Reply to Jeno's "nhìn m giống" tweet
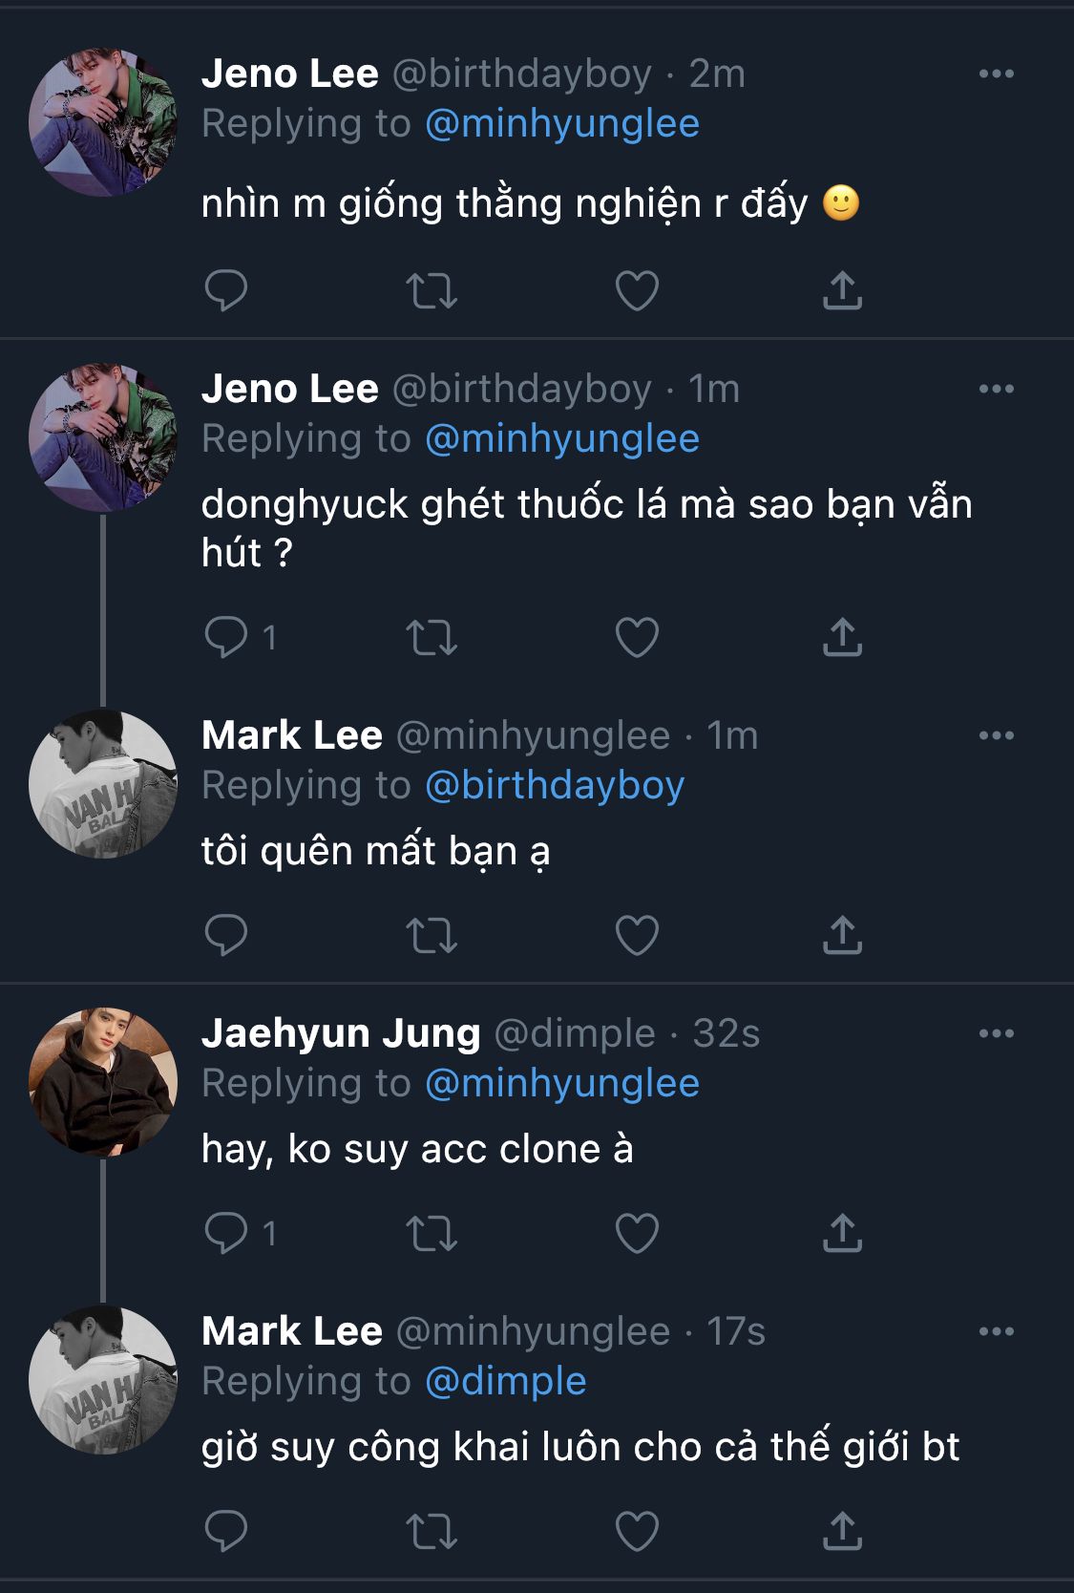 (x=226, y=290)
